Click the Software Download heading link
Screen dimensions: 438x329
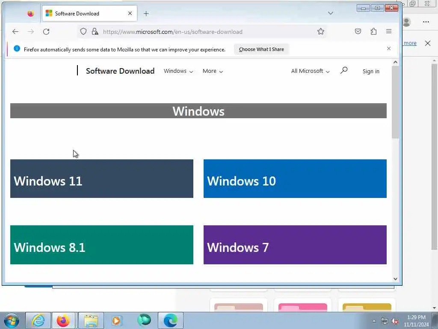click(120, 71)
